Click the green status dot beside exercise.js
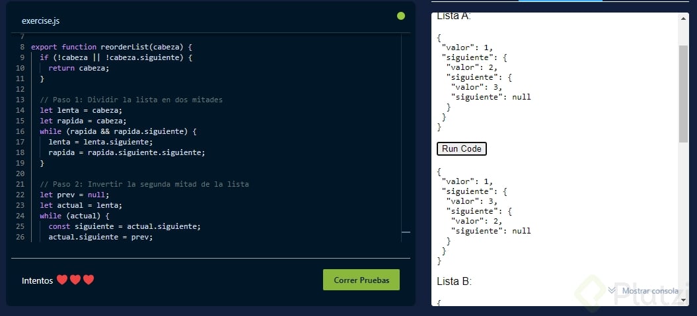 point(401,16)
